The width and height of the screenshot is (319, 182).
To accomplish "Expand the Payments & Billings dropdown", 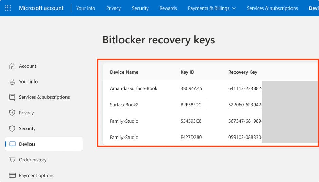I will [x=212, y=8].
